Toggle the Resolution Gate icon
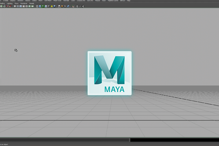 pos(21,6)
